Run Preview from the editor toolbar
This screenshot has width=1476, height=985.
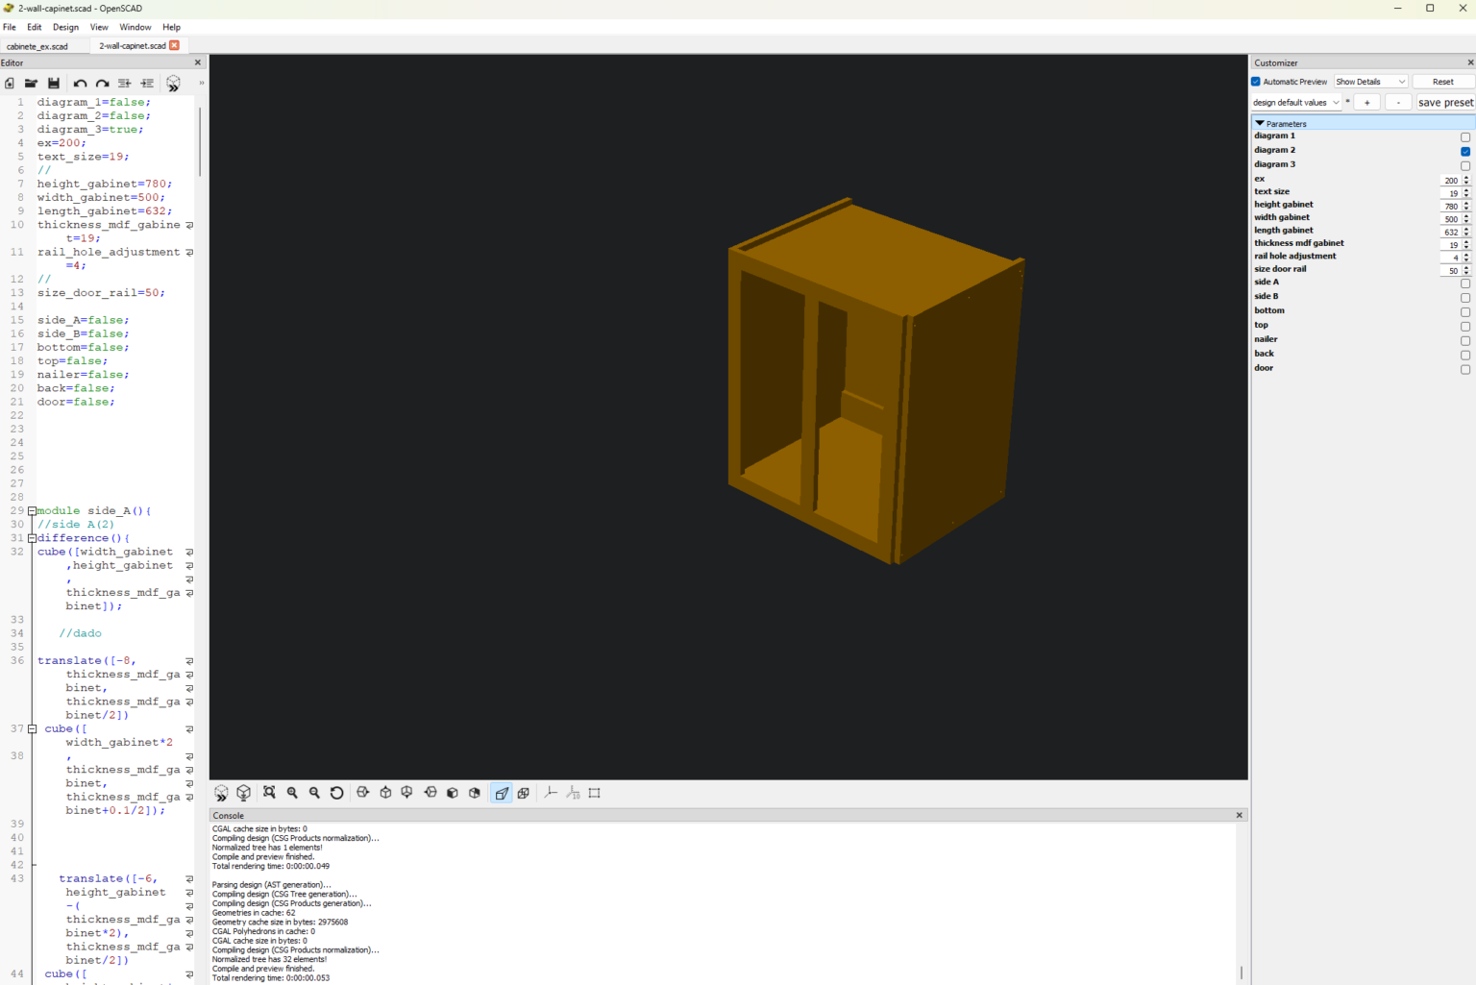point(173,84)
